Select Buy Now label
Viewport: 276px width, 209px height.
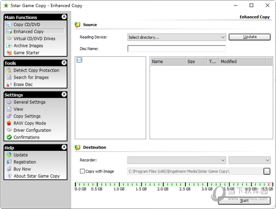click(22, 169)
